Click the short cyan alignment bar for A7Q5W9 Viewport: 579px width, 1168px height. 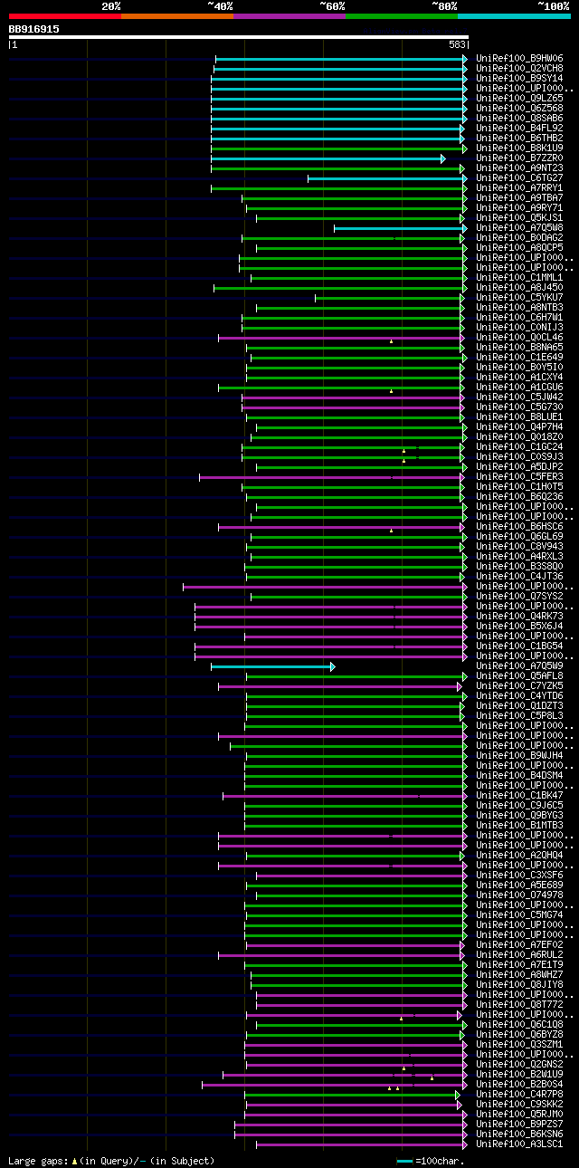(273, 666)
